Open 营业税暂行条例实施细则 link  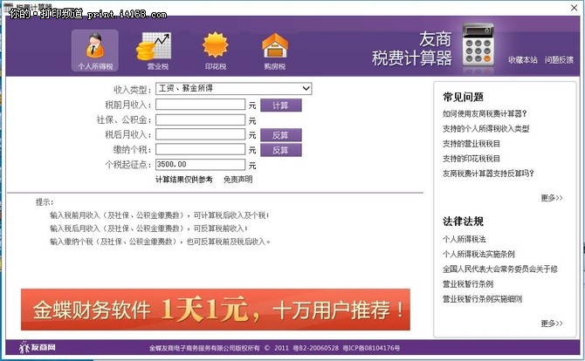[482, 299]
